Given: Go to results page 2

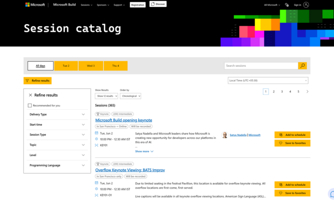Looking at the screenshot, I should (x=274, y=92).
